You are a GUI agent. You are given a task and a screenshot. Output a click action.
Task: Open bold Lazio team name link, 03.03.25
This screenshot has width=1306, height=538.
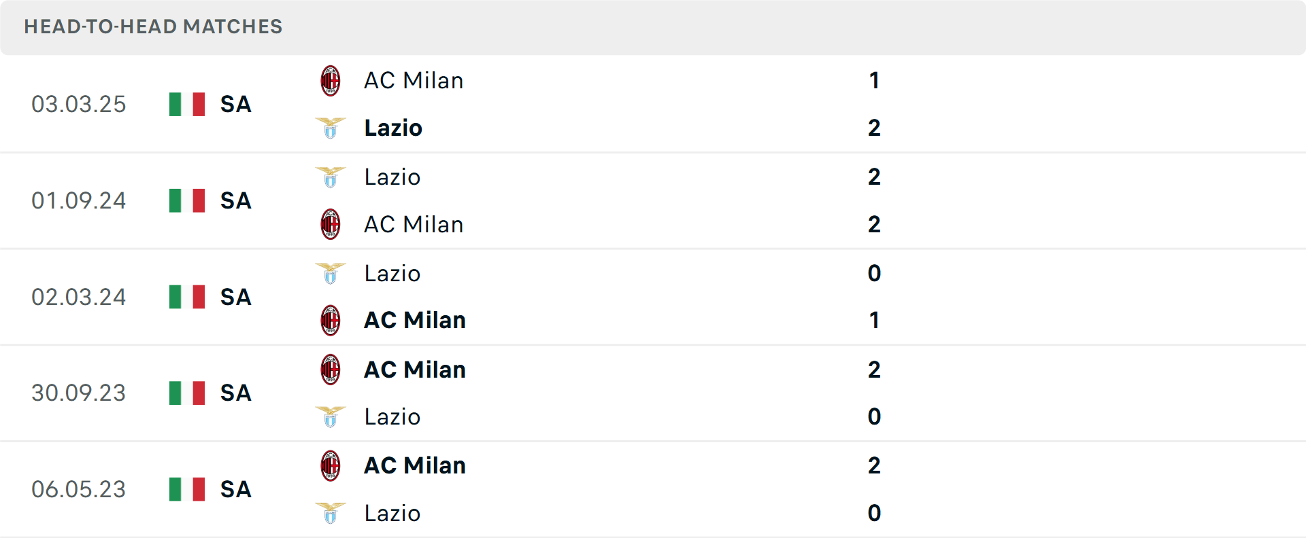pyautogui.click(x=393, y=128)
